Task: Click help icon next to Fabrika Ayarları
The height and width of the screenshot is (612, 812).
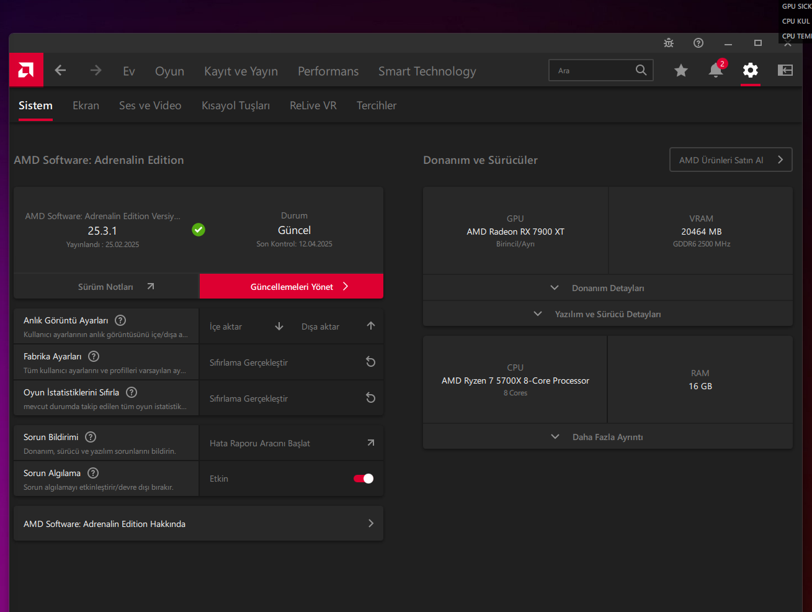Action: [x=94, y=356]
